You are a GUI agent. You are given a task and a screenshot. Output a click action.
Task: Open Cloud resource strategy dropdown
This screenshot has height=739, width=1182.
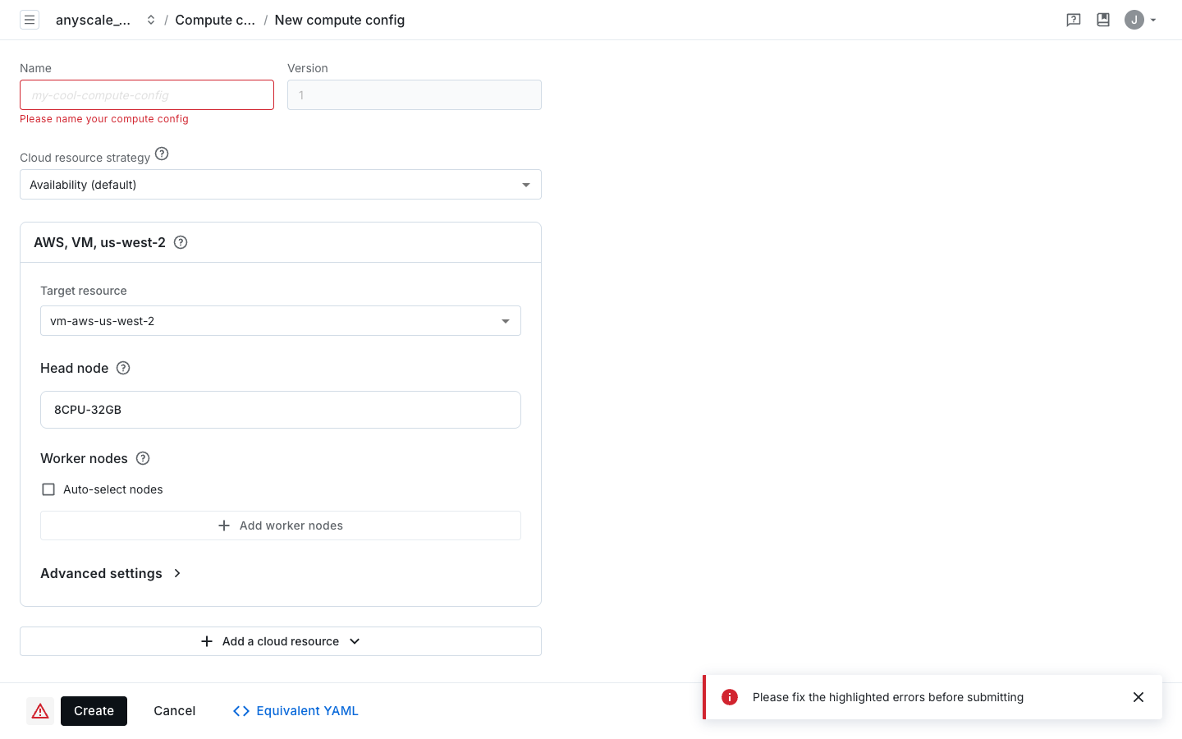tap(281, 185)
